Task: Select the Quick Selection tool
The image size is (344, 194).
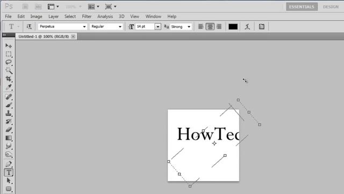Action: 9,71
